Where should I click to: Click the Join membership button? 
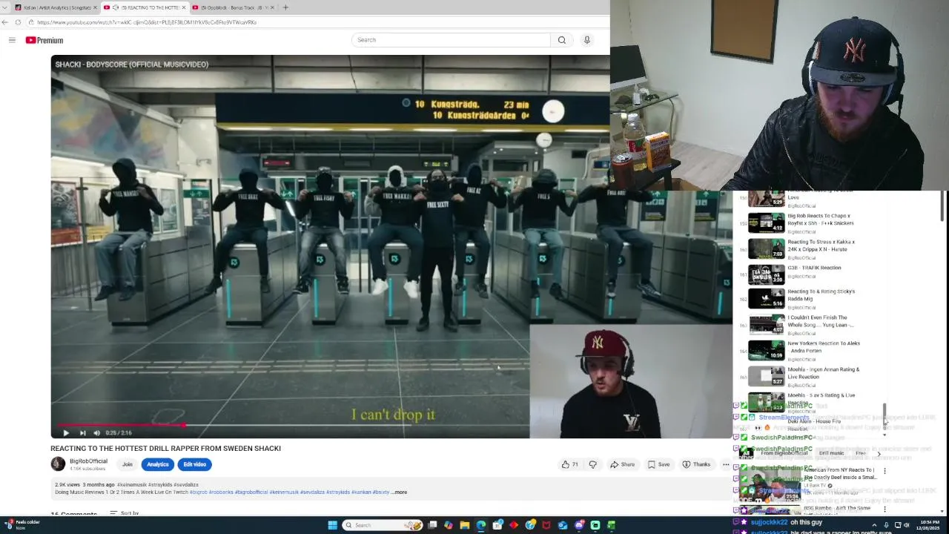127,464
